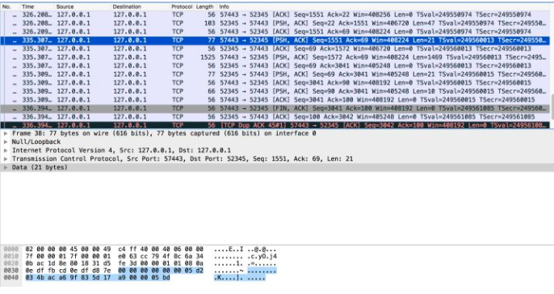Select ACK packet with Seq=69 Ack=1572

click(275, 48)
